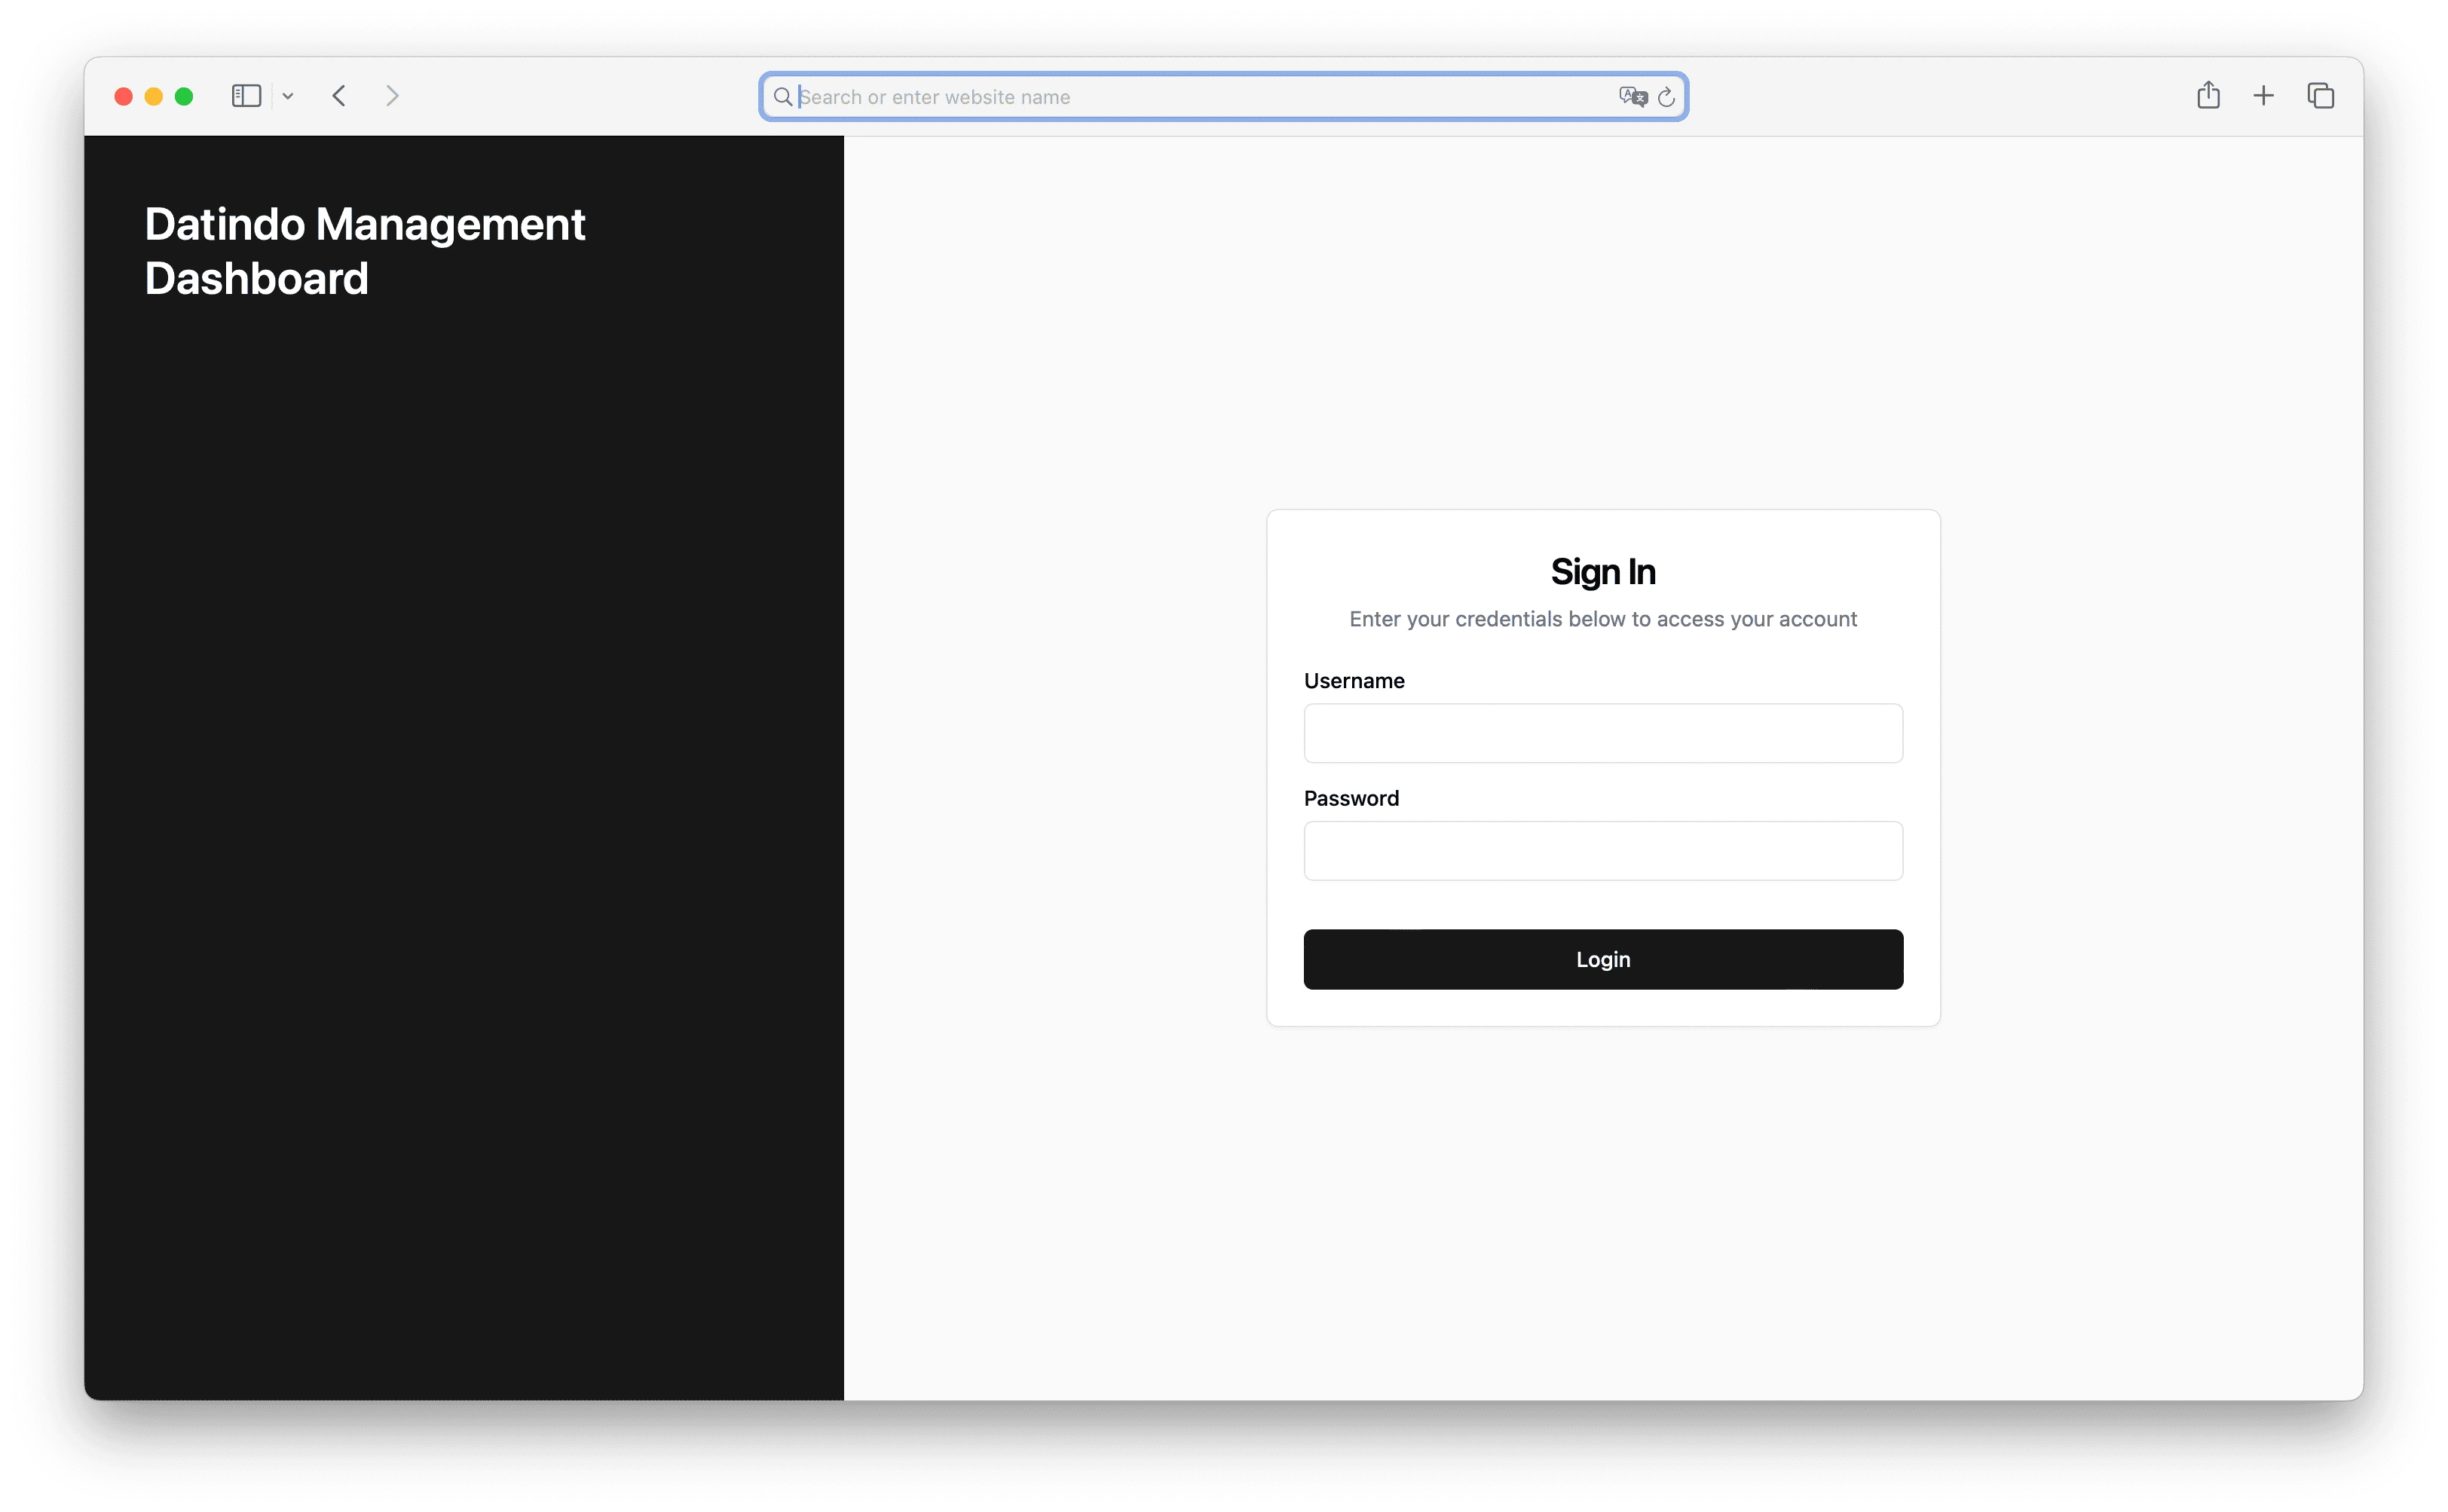
Task: Open a new browser tab
Action: coord(2263,94)
